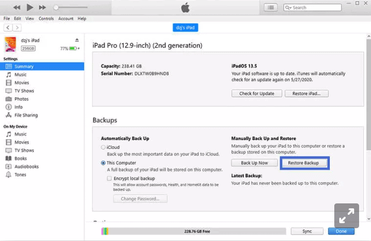Open the Edit menu
This screenshot has height=241, width=371.
click(x=17, y=18)
